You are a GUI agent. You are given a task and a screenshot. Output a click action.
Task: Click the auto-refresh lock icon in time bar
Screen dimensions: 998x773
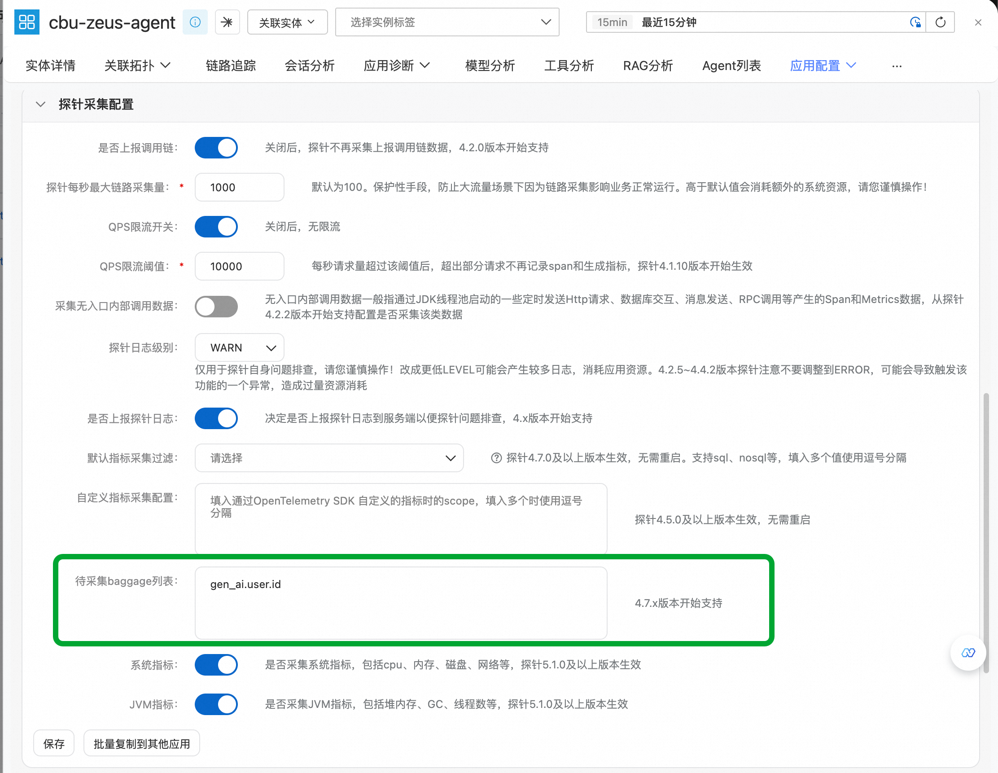(x=915, y=22)
